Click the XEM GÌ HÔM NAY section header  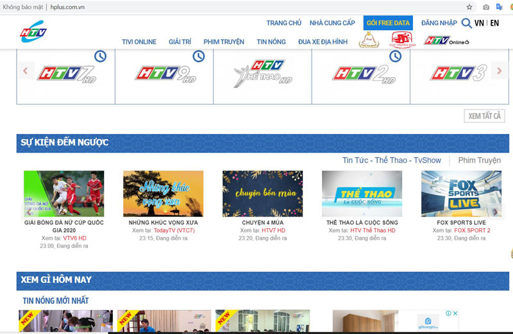(263, 281)
